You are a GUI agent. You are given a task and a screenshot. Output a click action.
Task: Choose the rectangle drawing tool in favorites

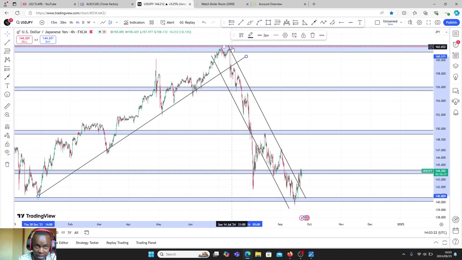tap(268, 22)
